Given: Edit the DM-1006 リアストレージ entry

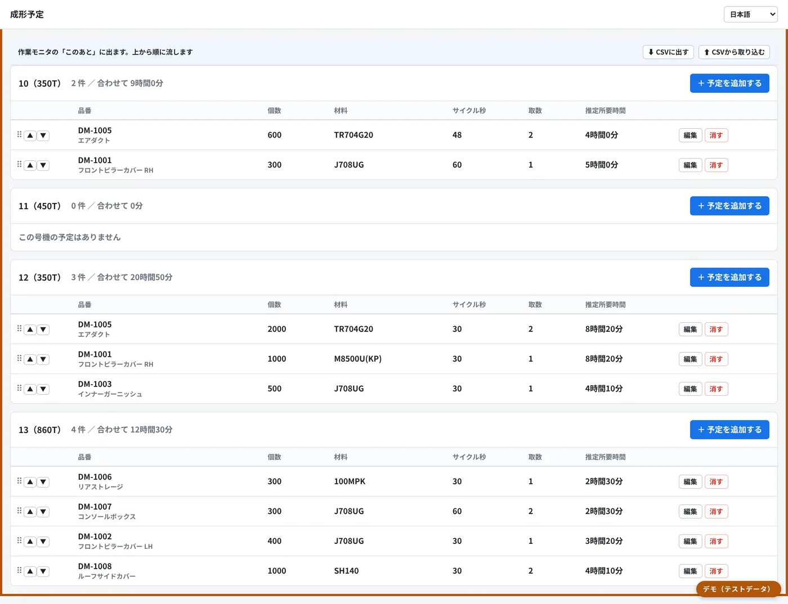Looking at the screenshot, I should point(691,482).
